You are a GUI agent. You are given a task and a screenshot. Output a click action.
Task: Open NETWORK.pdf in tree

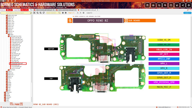[x=14, y=55]
